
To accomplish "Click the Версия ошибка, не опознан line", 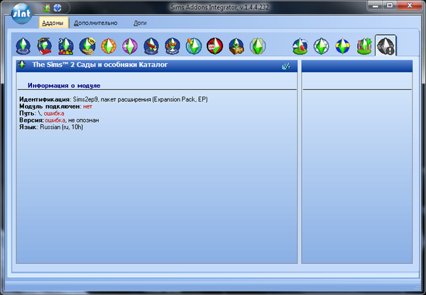I will [x=59, y=120].
